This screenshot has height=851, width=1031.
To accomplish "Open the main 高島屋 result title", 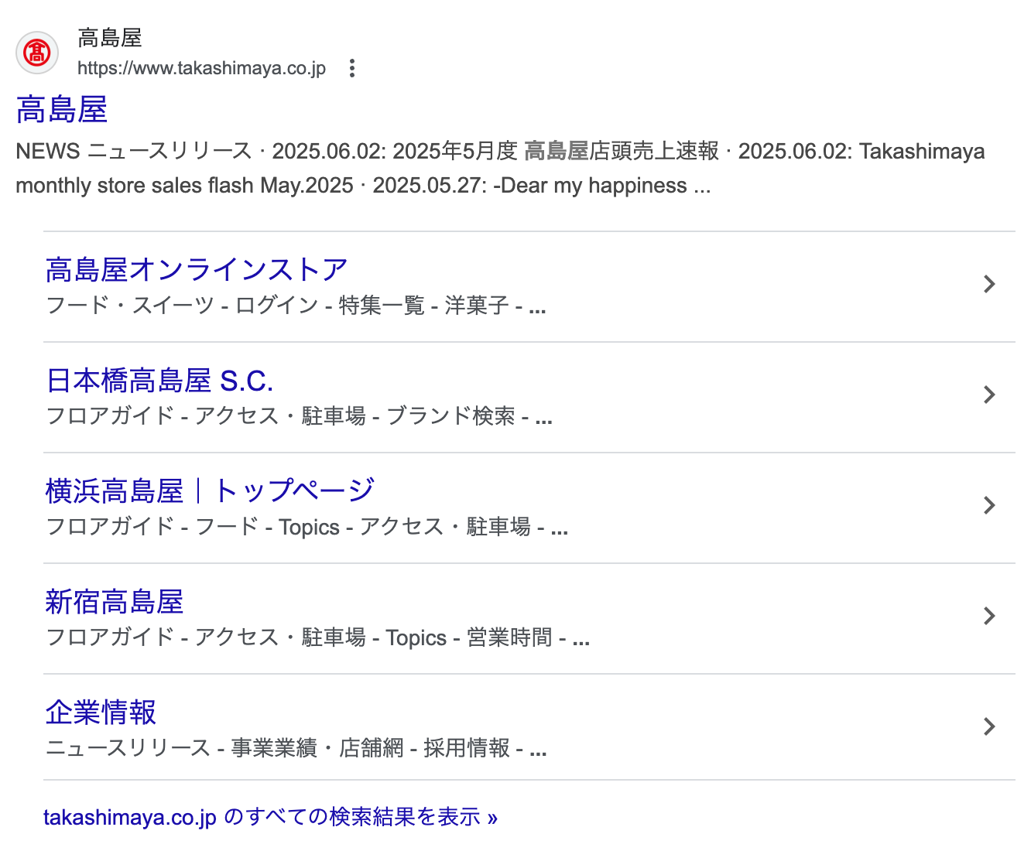I will [62, 109].
